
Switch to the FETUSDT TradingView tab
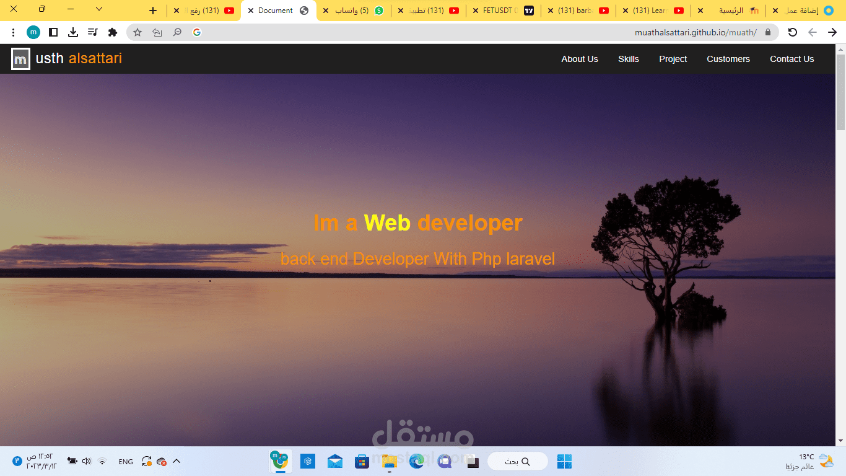504,11
